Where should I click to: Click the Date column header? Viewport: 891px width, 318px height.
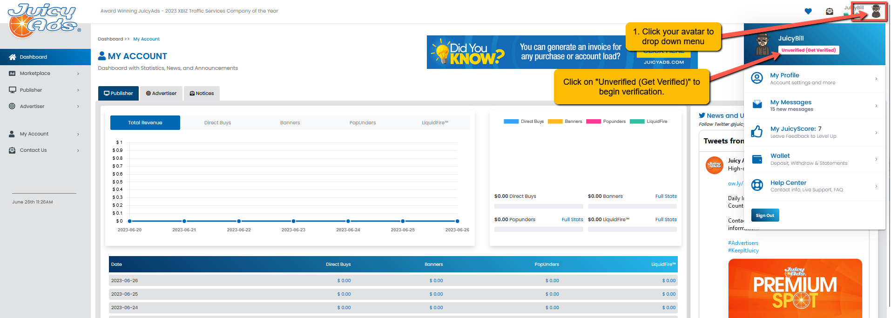point(116,264)
